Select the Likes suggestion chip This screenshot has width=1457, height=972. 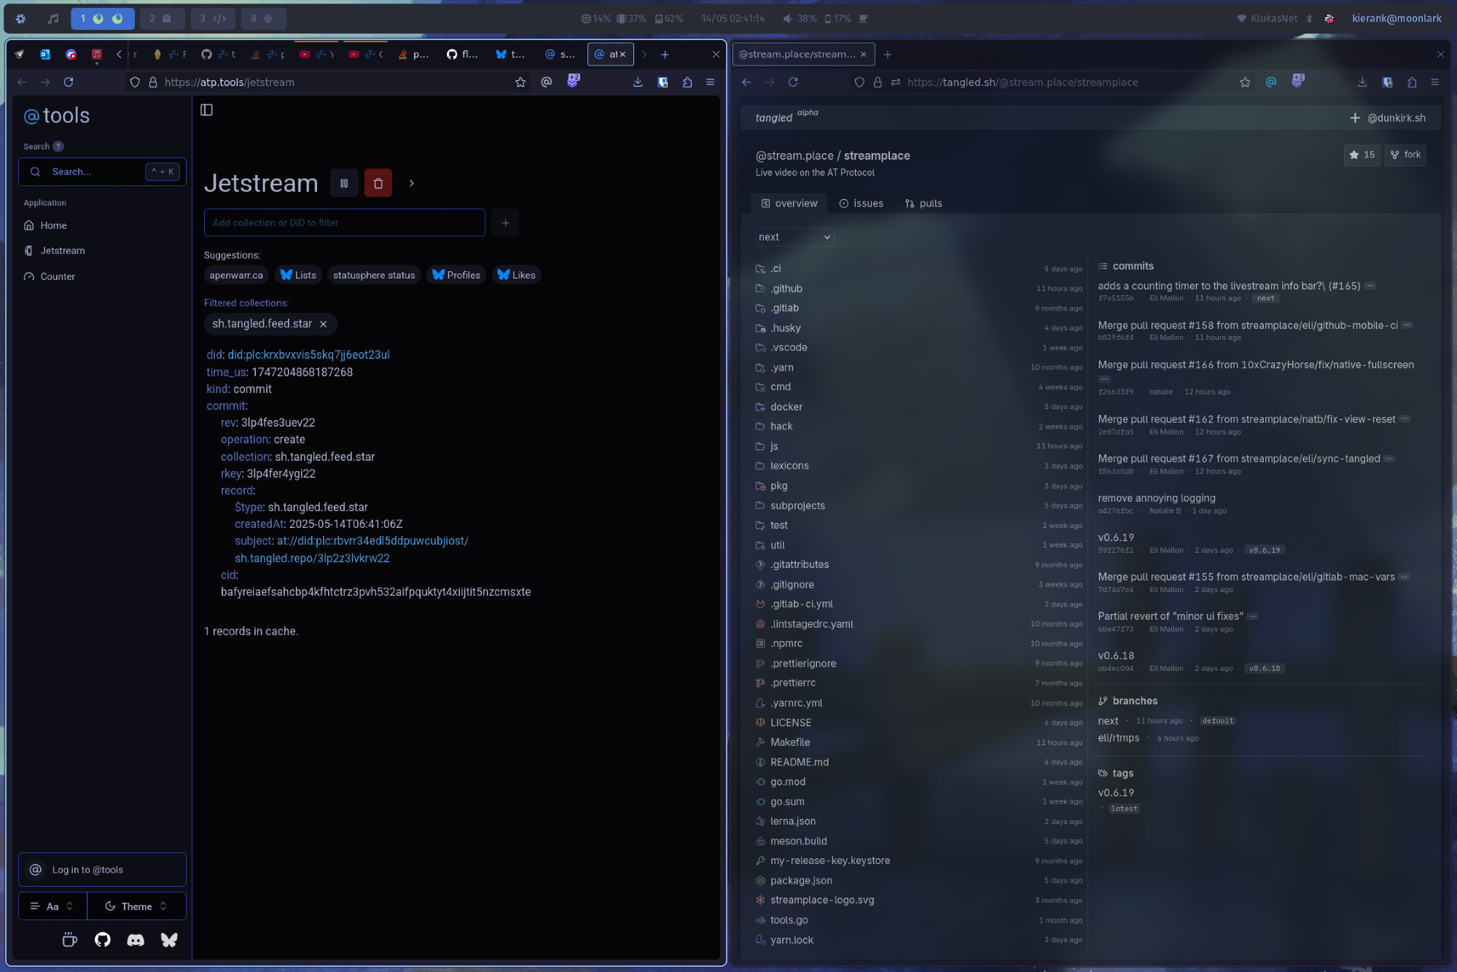pyautogui.click(x=516, y=275)
